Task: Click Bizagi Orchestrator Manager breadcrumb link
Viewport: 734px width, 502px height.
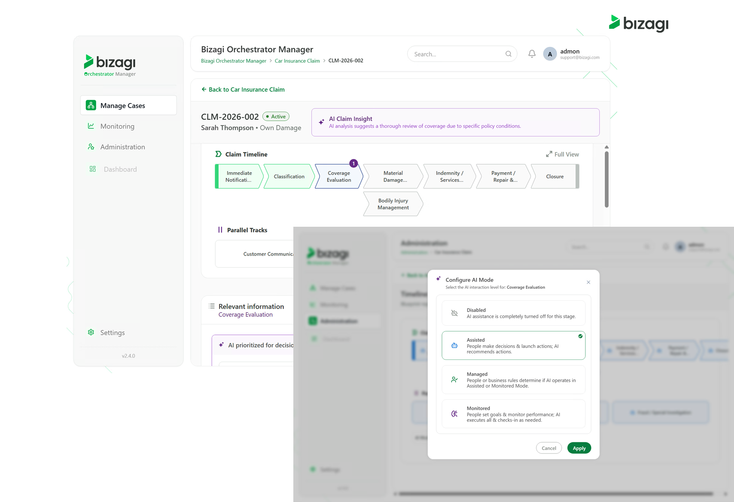Action: [x=234, y=61]
